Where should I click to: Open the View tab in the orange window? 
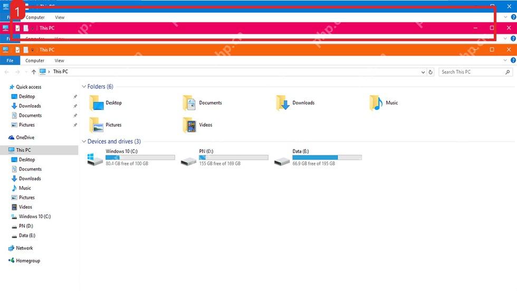[59, 61]
